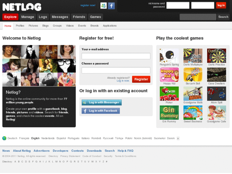
Task: Switch language to Español
Action: point(61,138)
